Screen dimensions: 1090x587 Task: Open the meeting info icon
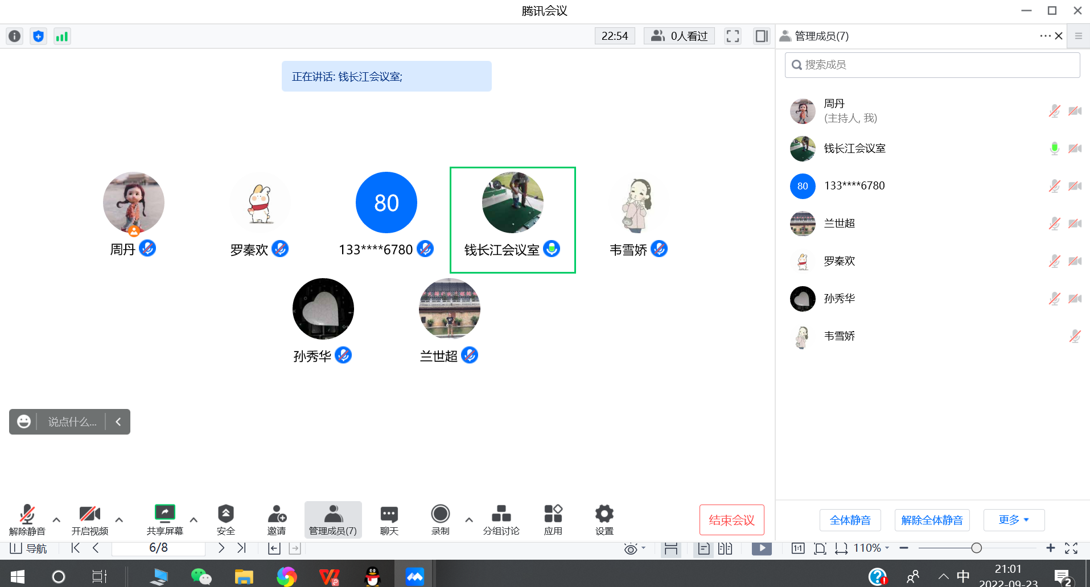click(x=15, y=36)
